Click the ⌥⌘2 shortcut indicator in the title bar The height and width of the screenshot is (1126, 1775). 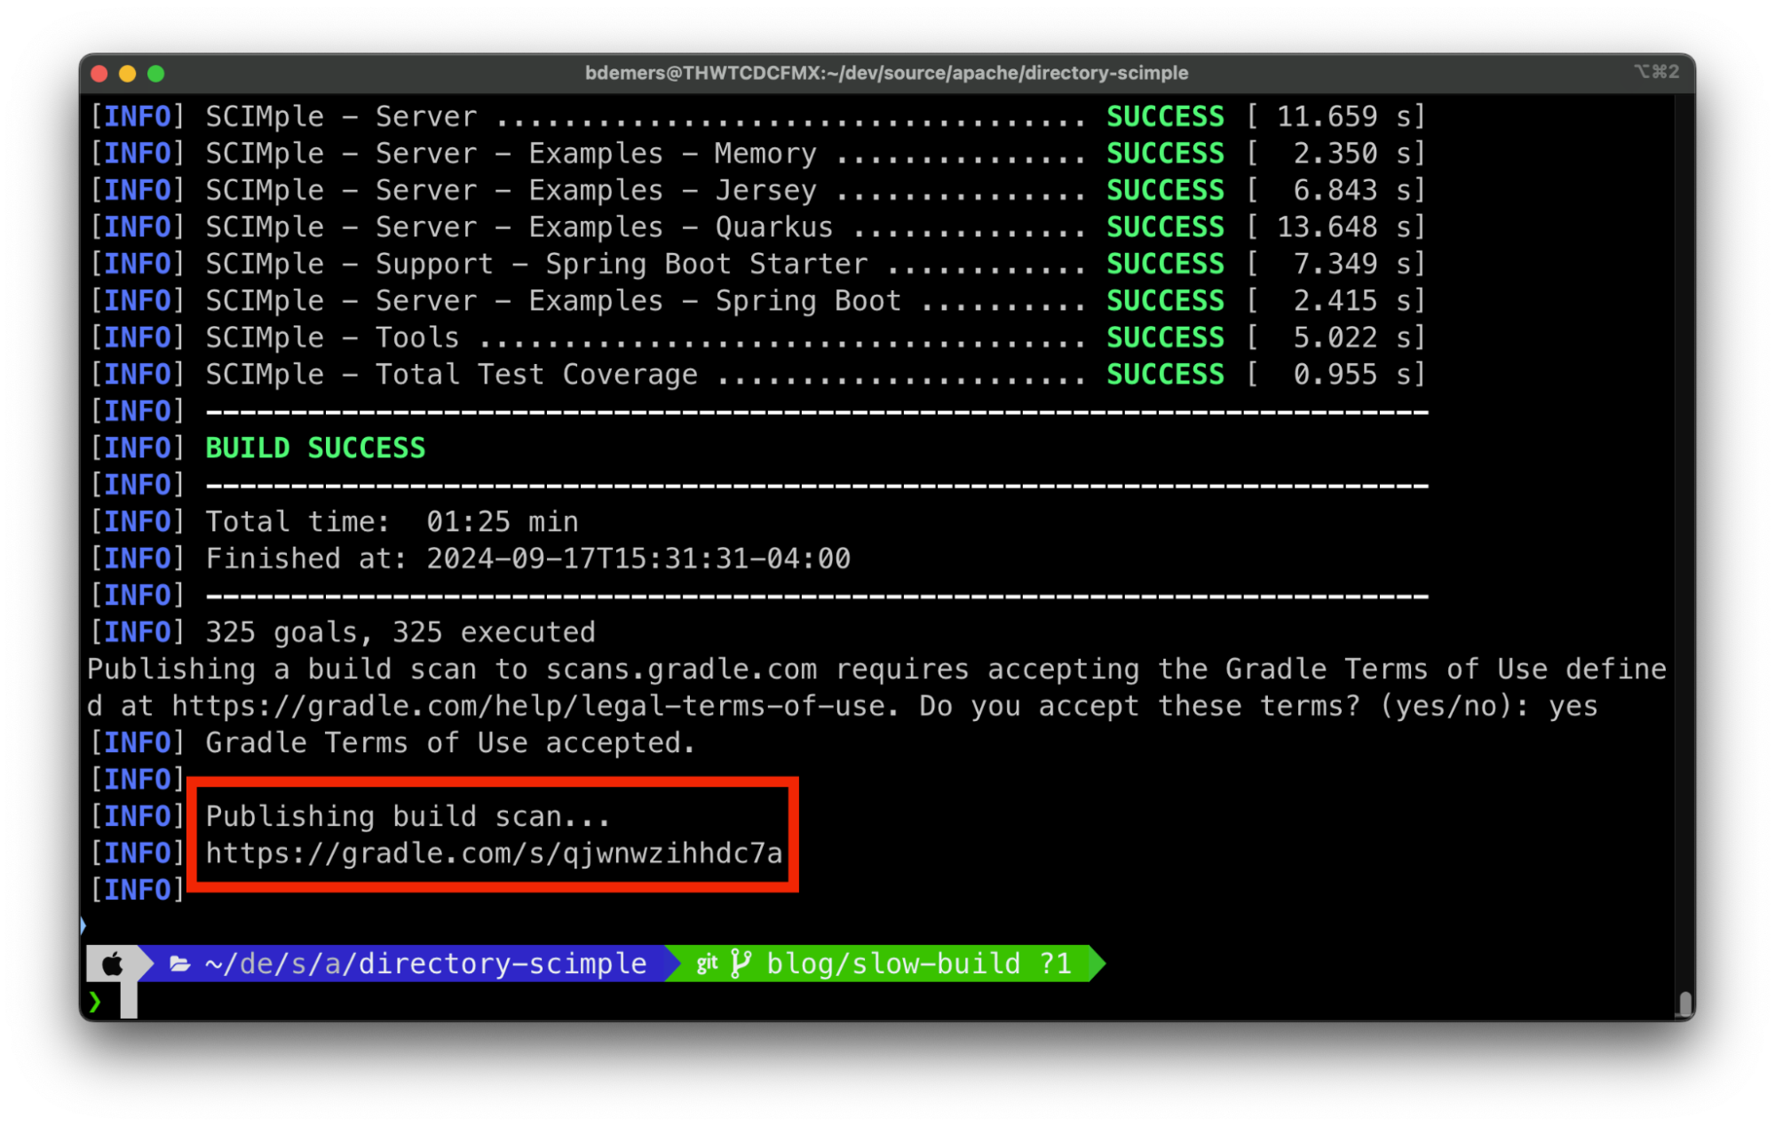(x=1657, y=71)
